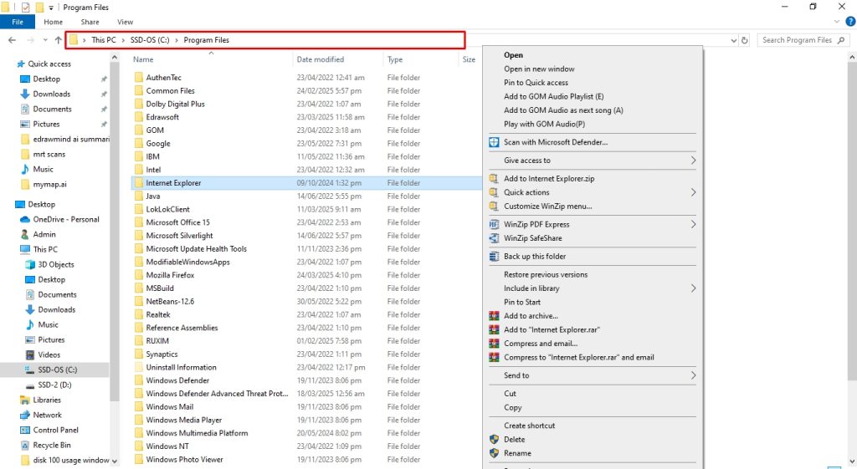Click the shield icon next to Delete
The image size is (857, 469).
point(494,439)
